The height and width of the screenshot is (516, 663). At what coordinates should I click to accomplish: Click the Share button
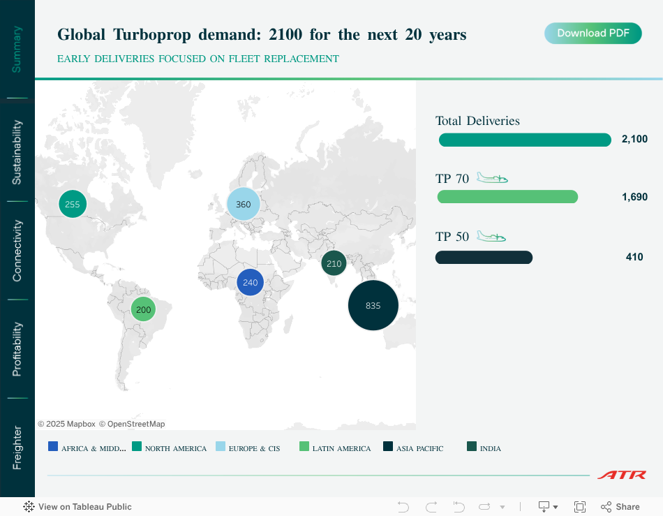coord(620,507)
